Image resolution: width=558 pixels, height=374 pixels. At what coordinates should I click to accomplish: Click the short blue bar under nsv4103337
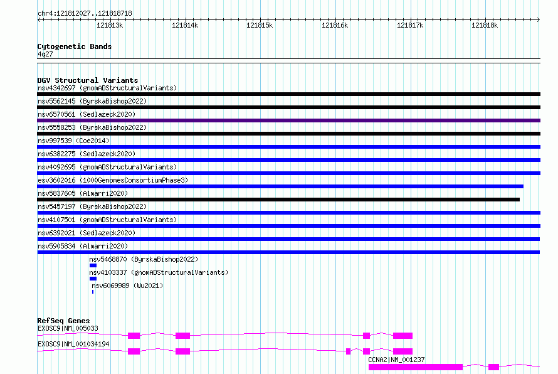[93, 279]
